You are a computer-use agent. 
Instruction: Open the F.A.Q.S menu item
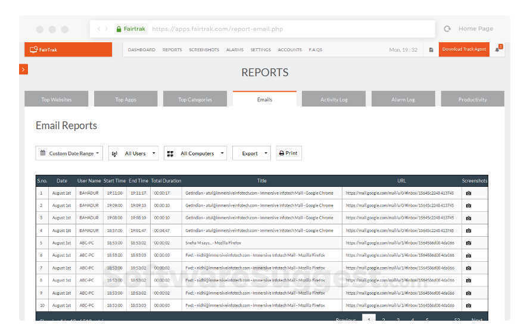click(x=316, y=49)
